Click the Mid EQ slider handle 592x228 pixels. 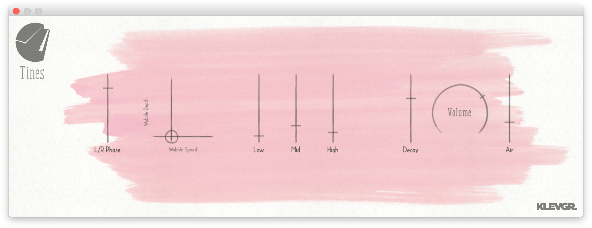click(x=296, y=125)
